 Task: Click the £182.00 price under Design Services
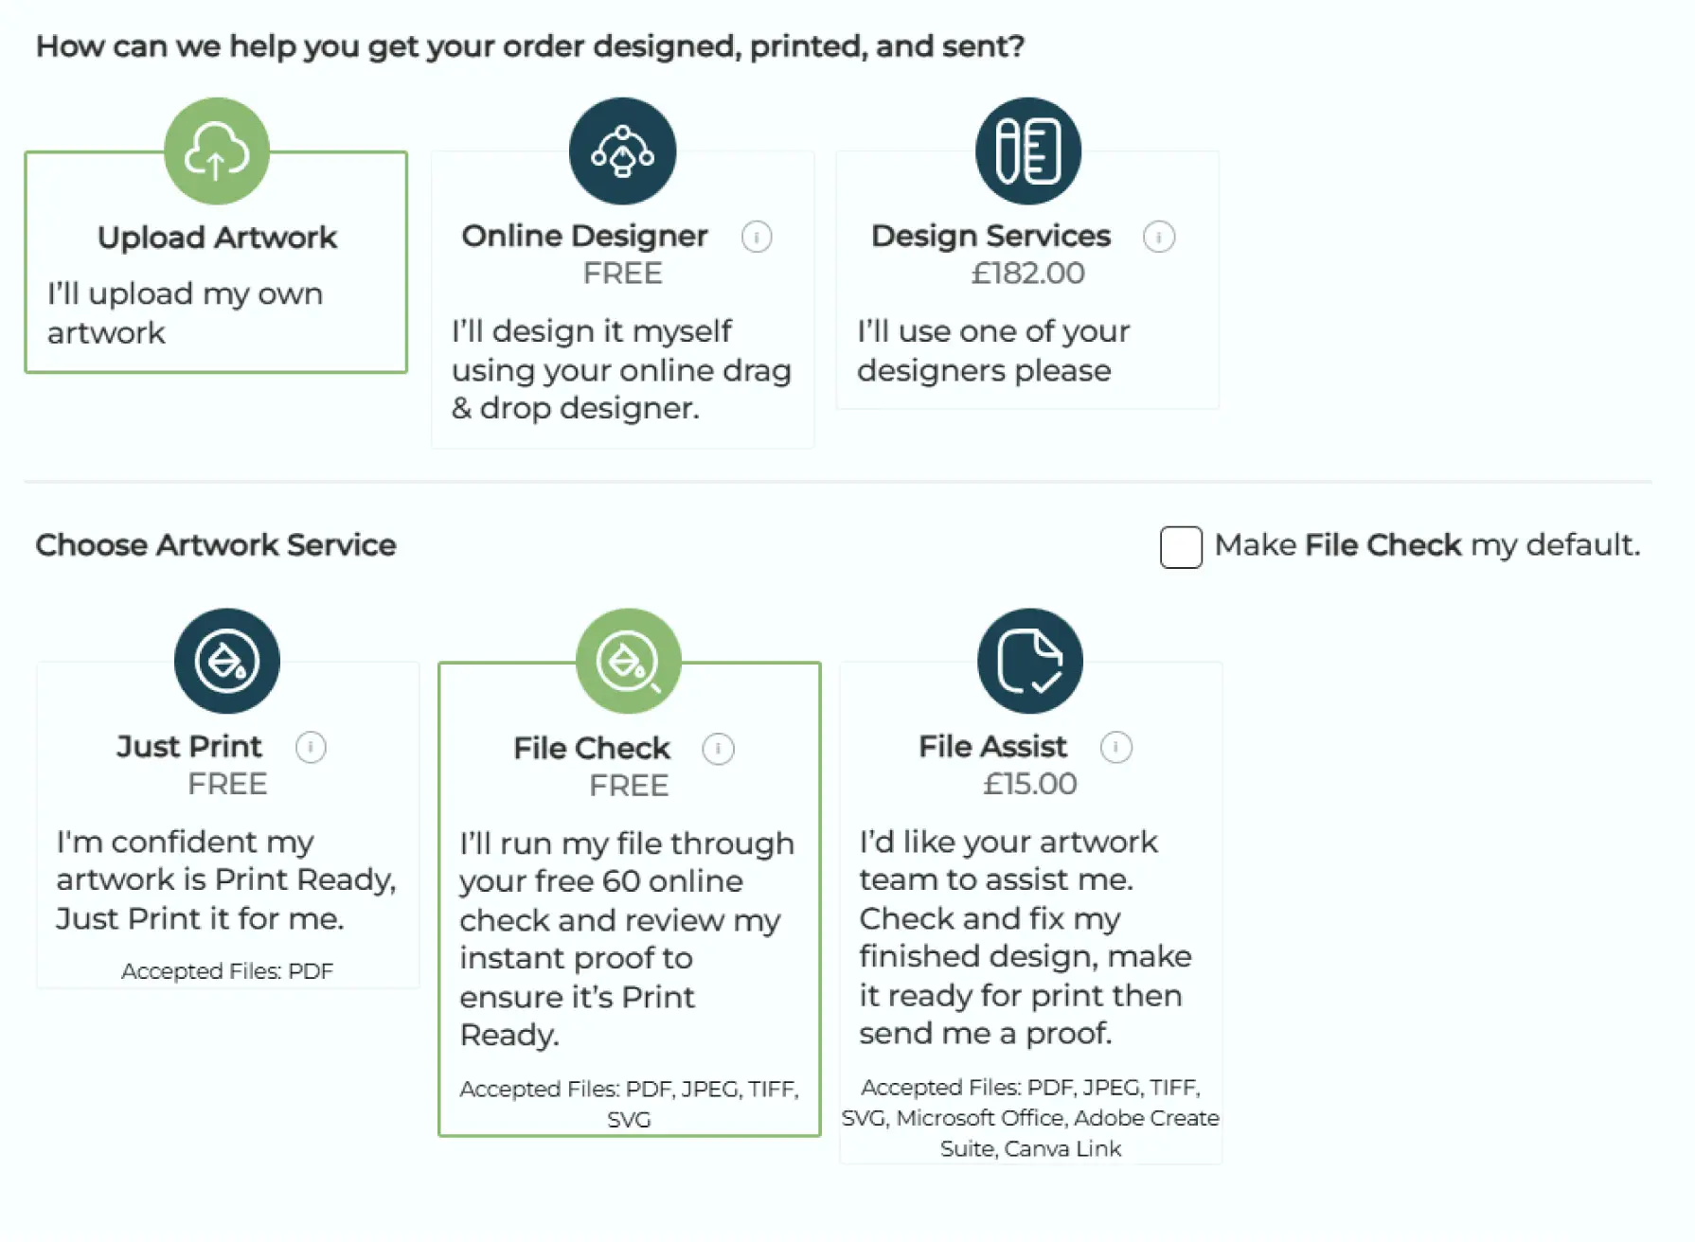click(x=1028, y=273)
